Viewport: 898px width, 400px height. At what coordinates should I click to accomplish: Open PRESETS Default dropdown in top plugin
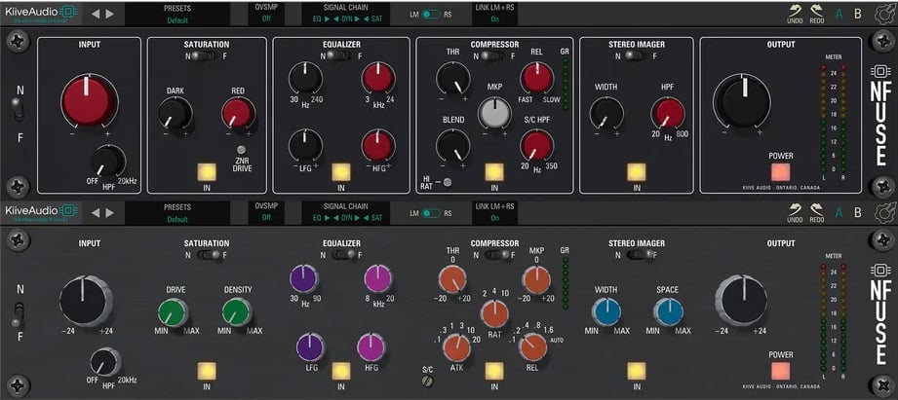pos(176,14)
